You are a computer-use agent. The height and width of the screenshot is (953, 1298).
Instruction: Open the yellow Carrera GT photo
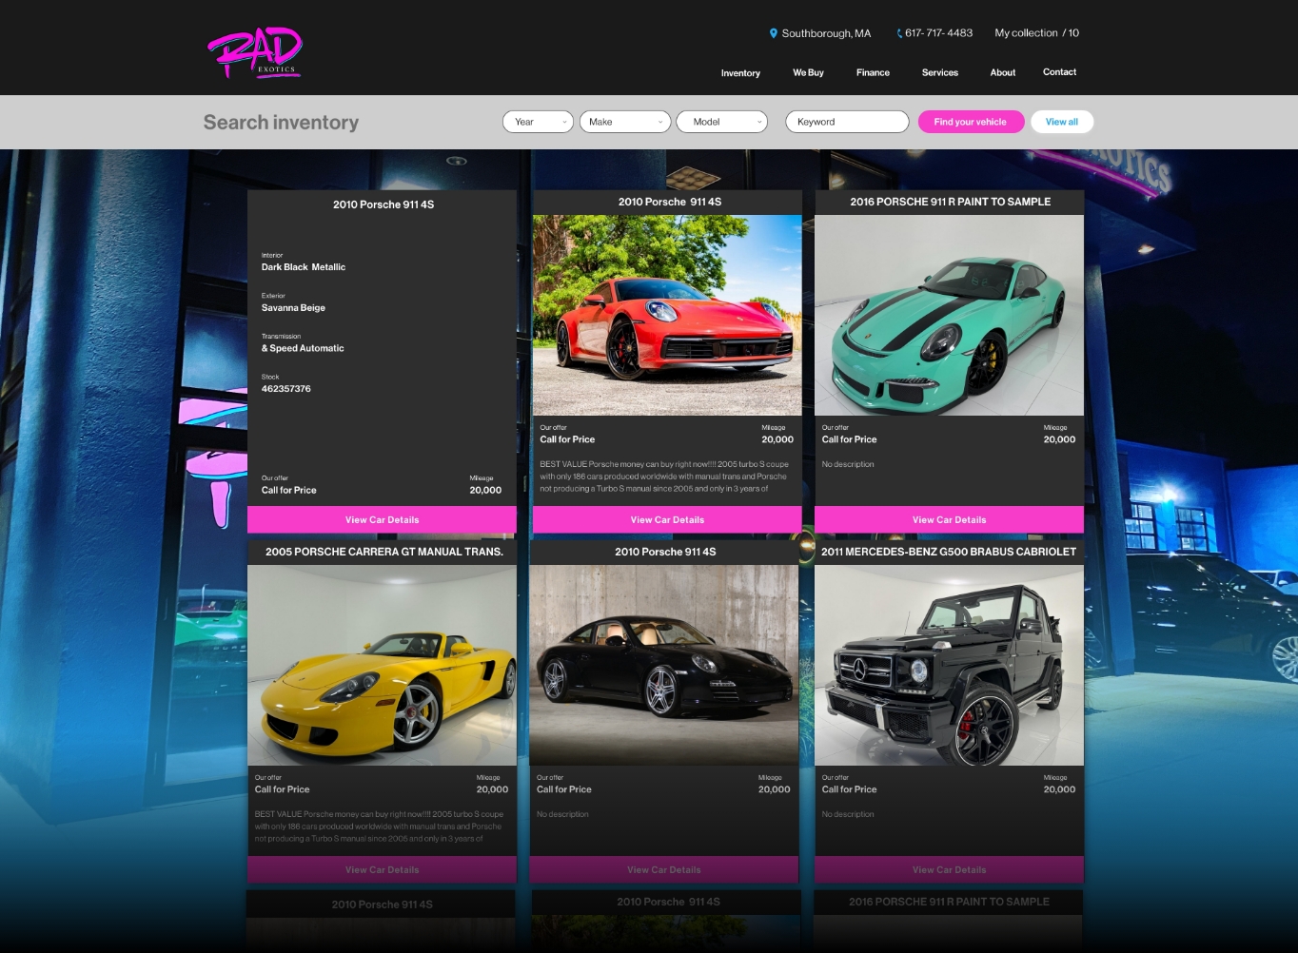click(x=382, y=665)
